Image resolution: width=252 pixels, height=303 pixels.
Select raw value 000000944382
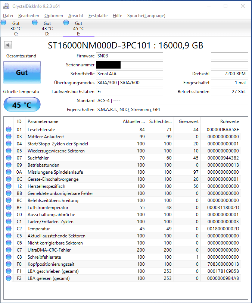(223, 158)
